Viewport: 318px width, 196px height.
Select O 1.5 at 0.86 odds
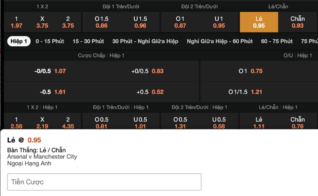click(x=102, y=22)
